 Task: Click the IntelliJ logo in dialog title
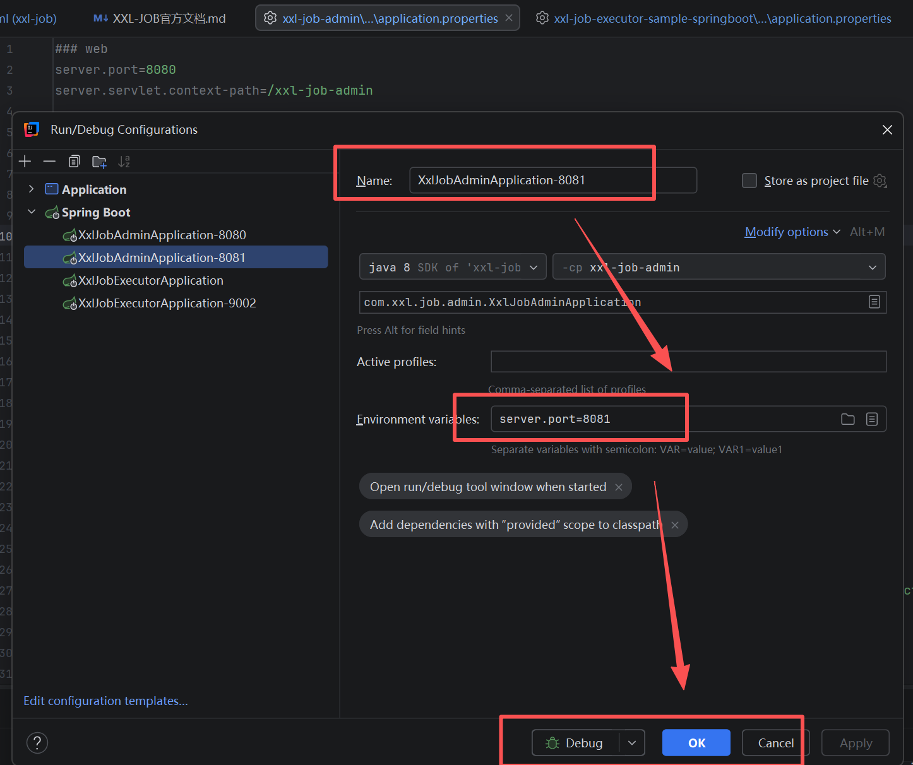tap(32, 129)
